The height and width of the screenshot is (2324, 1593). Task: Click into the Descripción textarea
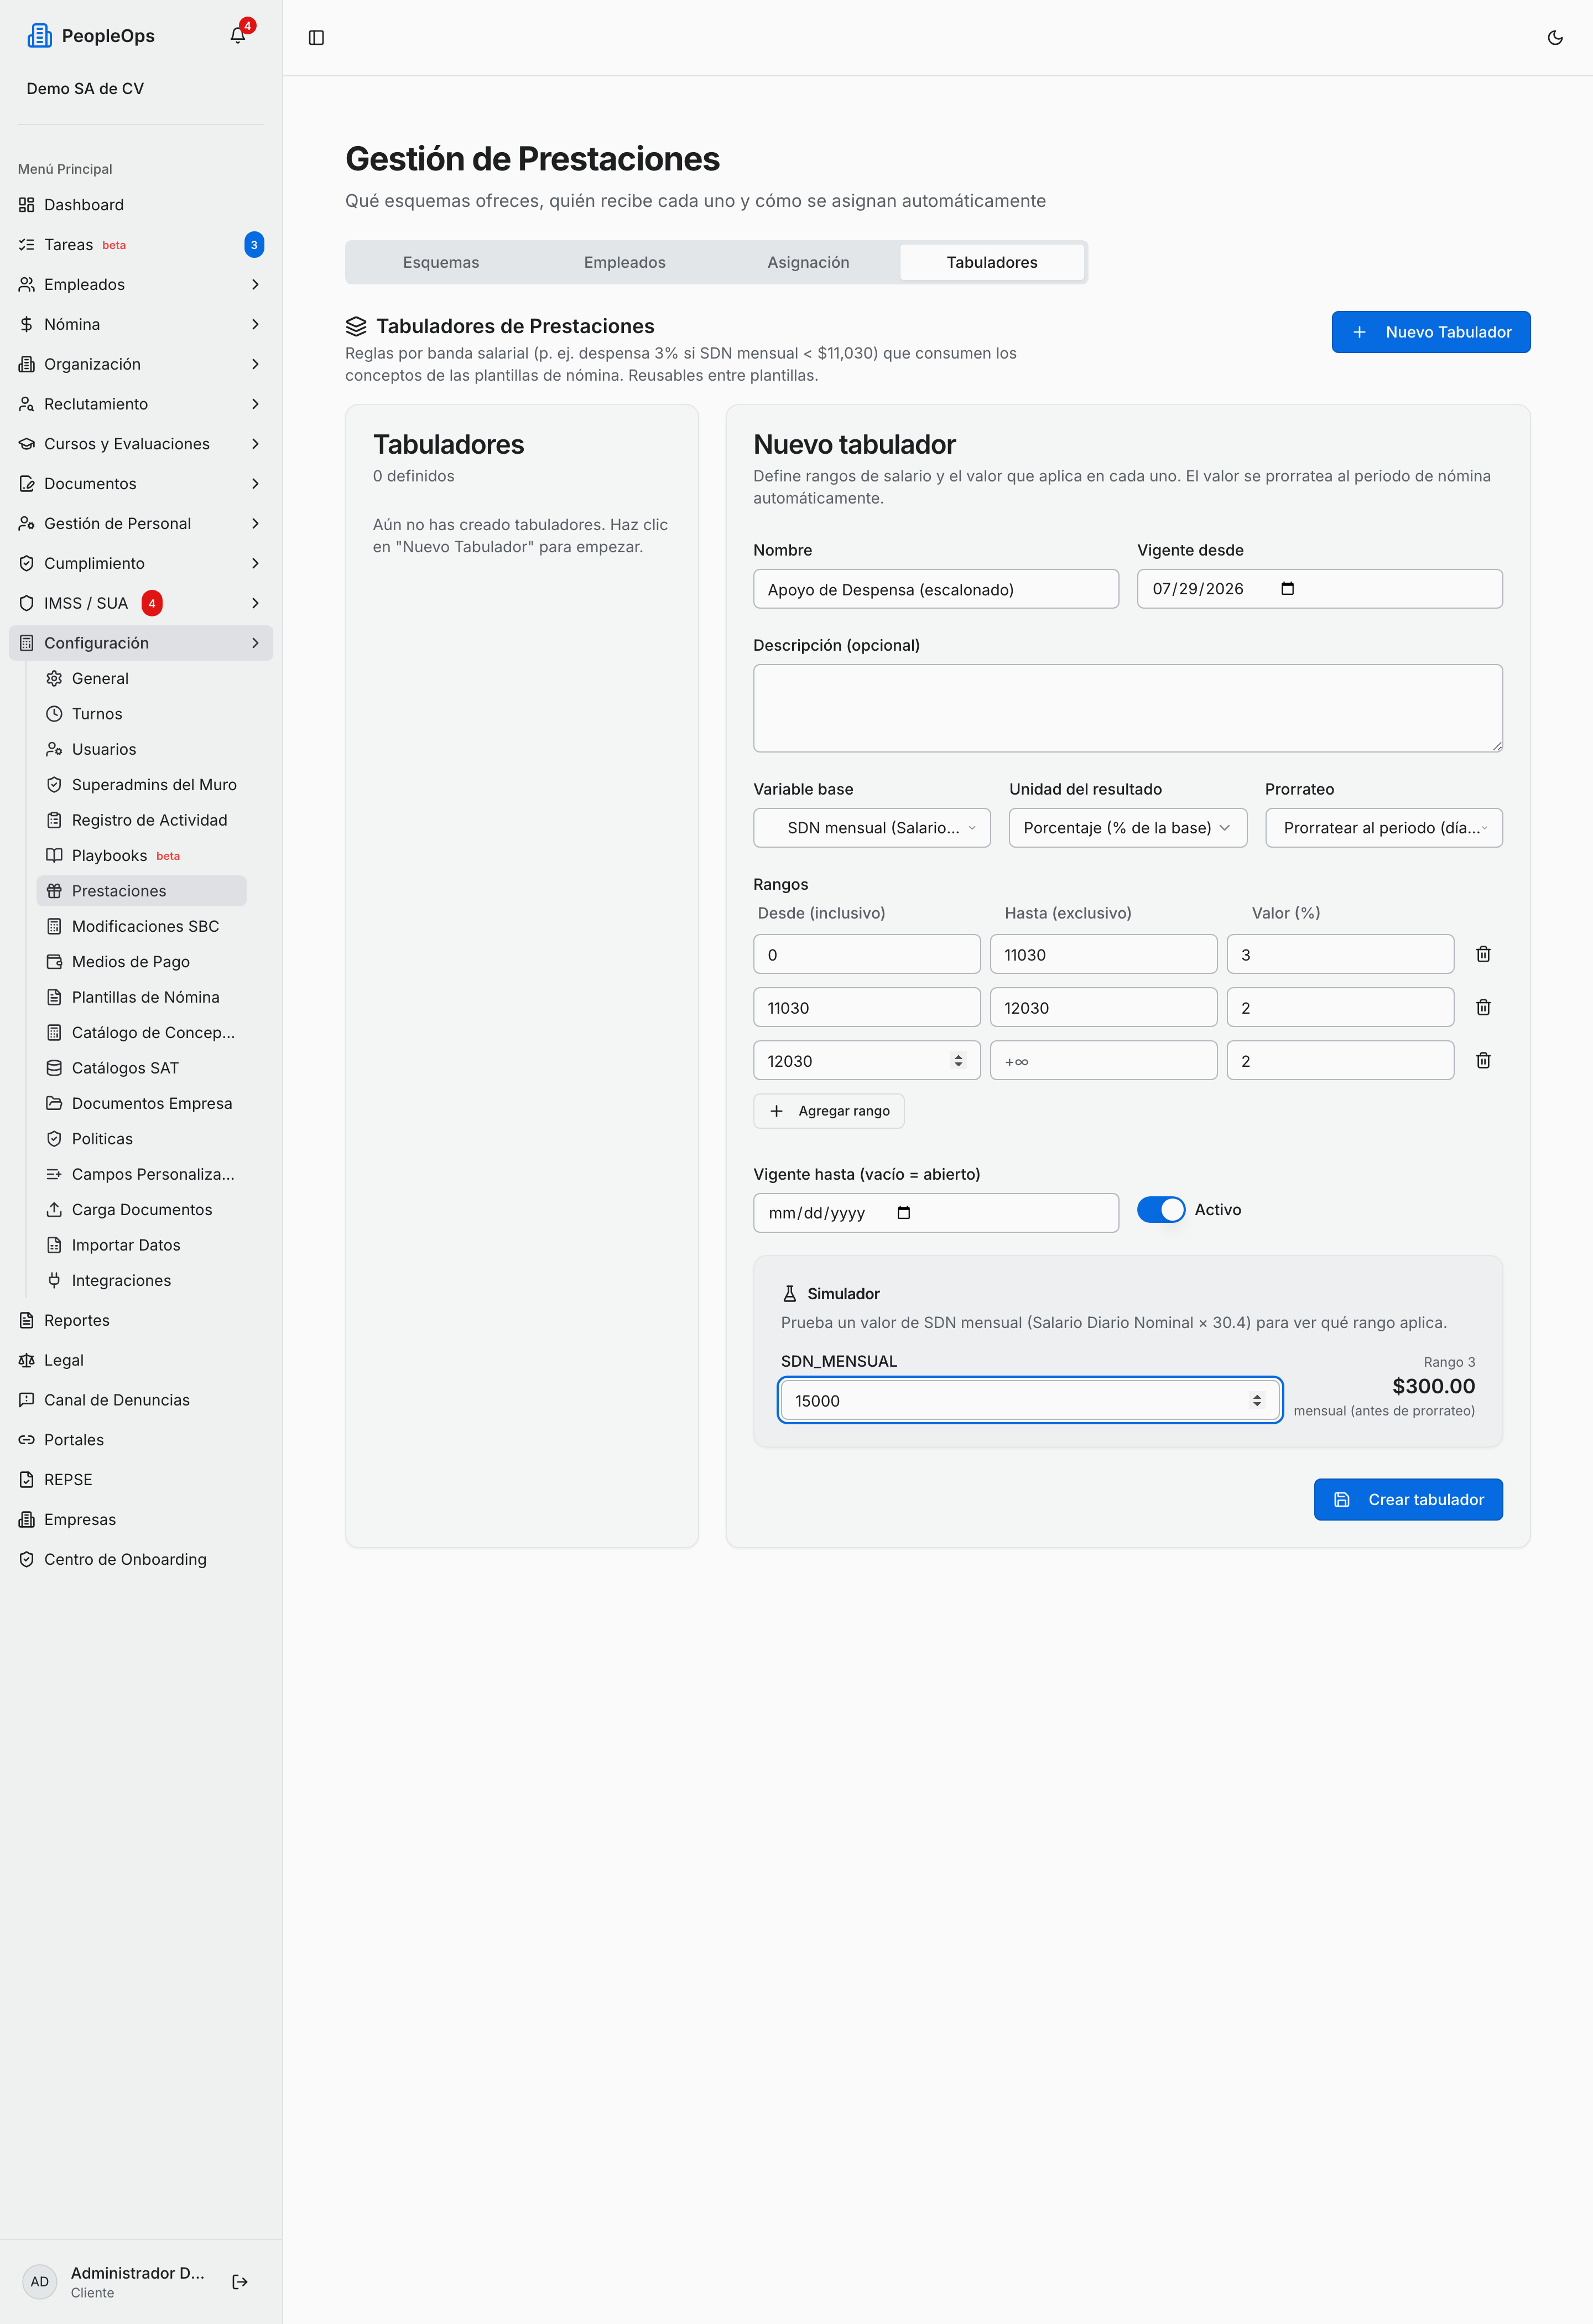1128,708
